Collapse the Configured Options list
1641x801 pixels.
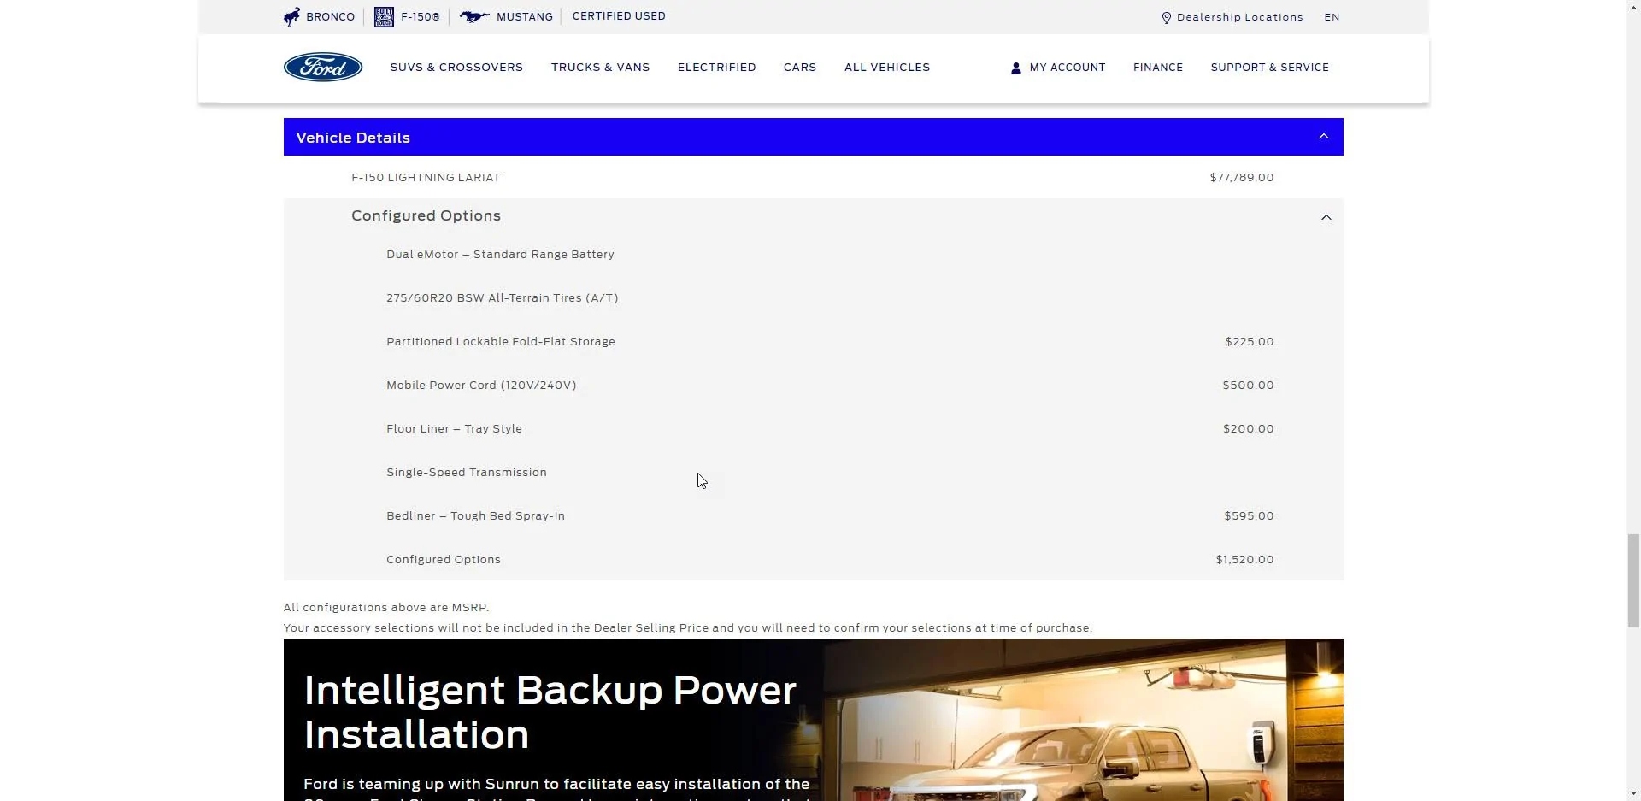coord(1326,217)
